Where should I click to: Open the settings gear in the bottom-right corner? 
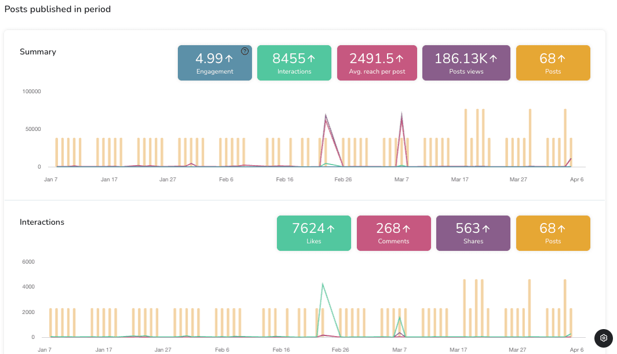[x=603, y=338]
